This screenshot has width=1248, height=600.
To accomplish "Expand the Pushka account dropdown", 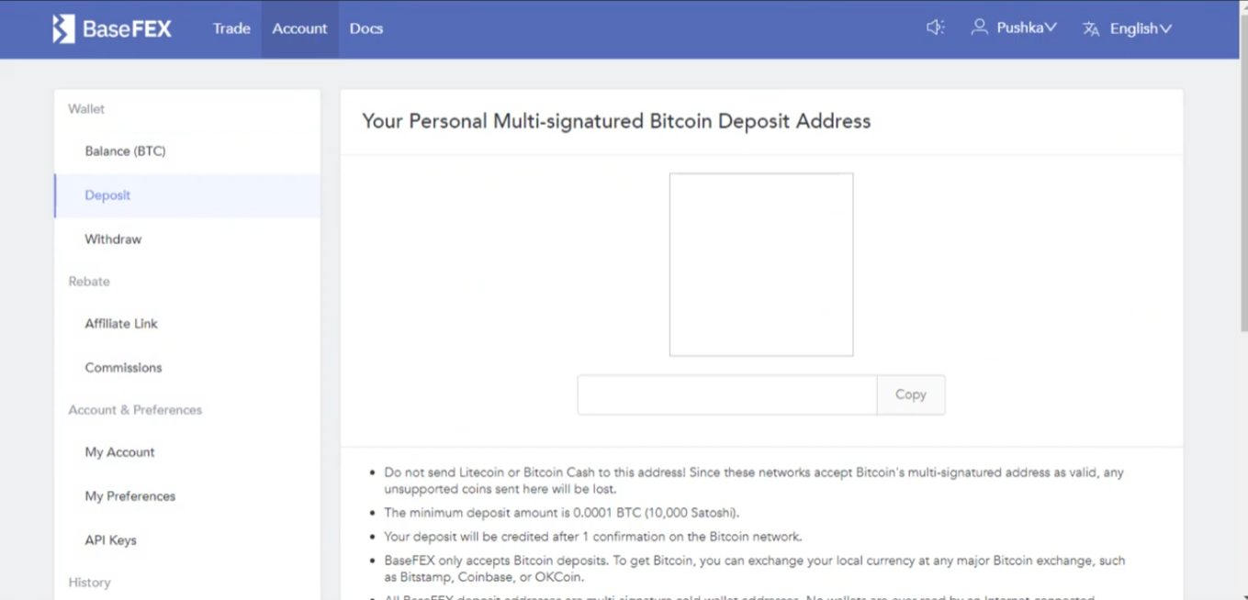I will [x=1027, y=28].
